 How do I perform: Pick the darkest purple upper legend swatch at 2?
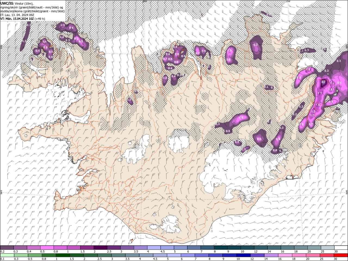point(100,248)
